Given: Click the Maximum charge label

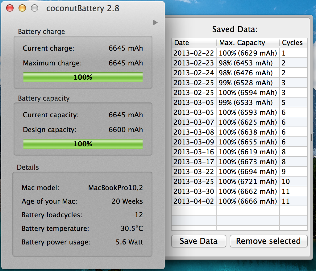Looking at the screenshot, I should [x=52, y=63].
